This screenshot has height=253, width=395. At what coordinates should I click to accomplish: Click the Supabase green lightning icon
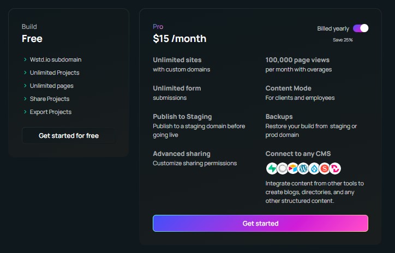(x=272, y=168)
